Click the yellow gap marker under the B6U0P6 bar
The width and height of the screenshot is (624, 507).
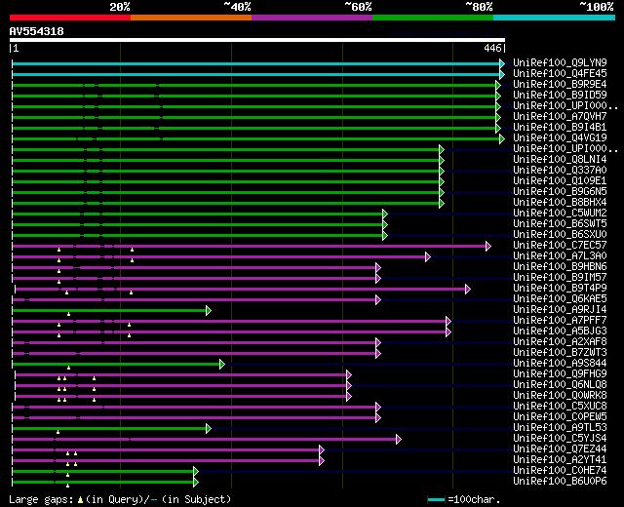point(67,486)
